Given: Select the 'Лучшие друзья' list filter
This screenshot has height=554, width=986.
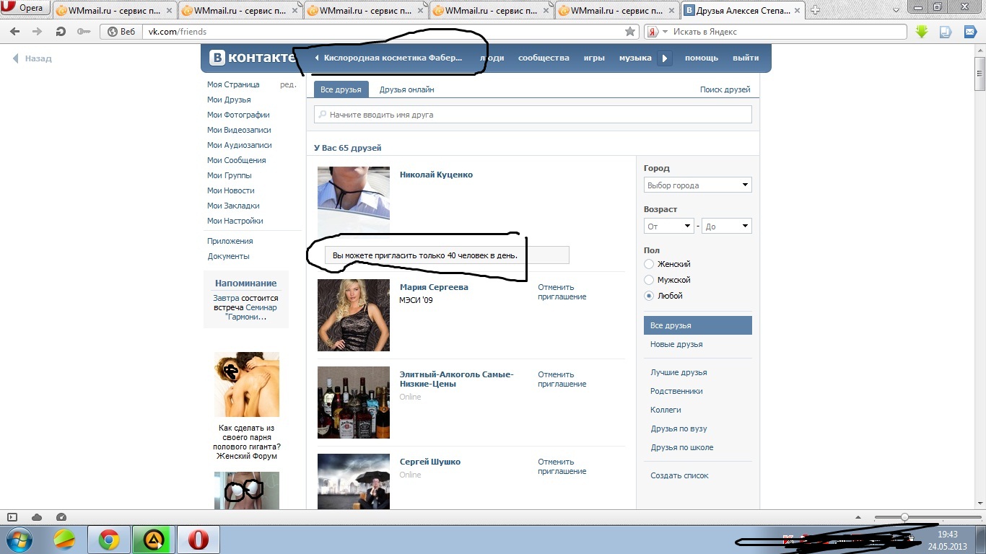Looking at the screenshot, I should point(679,372).
